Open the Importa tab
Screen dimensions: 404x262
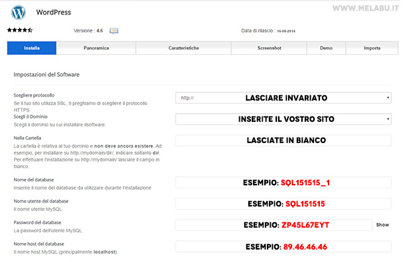pos(372,48)
